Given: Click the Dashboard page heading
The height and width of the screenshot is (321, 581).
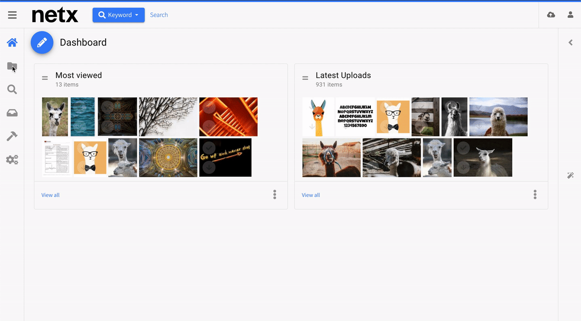Looking at the screenshot, I should click(x=83, y=43).
